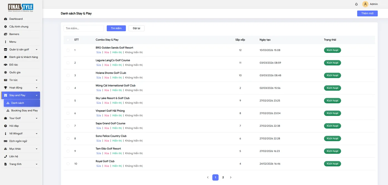Check the Sapa Grand Golf Course row checkbox

pos(68,126)
